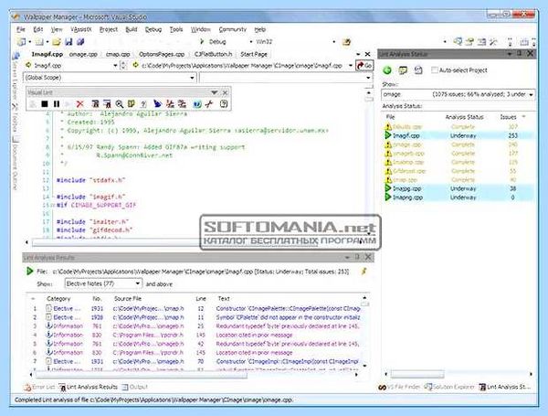The height and width of the screenshot is (416, 548).
Task: Click the code editor horizontal scrollbar
Action: coord(115,242)
